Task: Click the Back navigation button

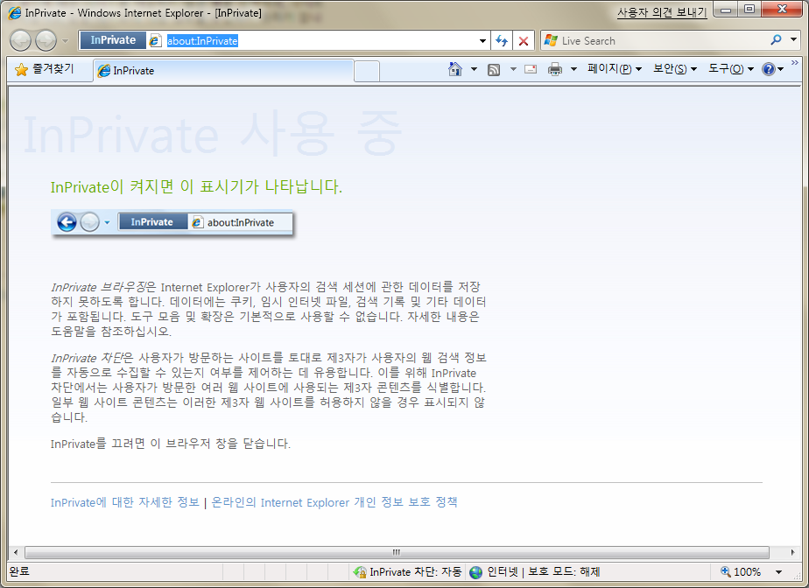Action: 21,41
